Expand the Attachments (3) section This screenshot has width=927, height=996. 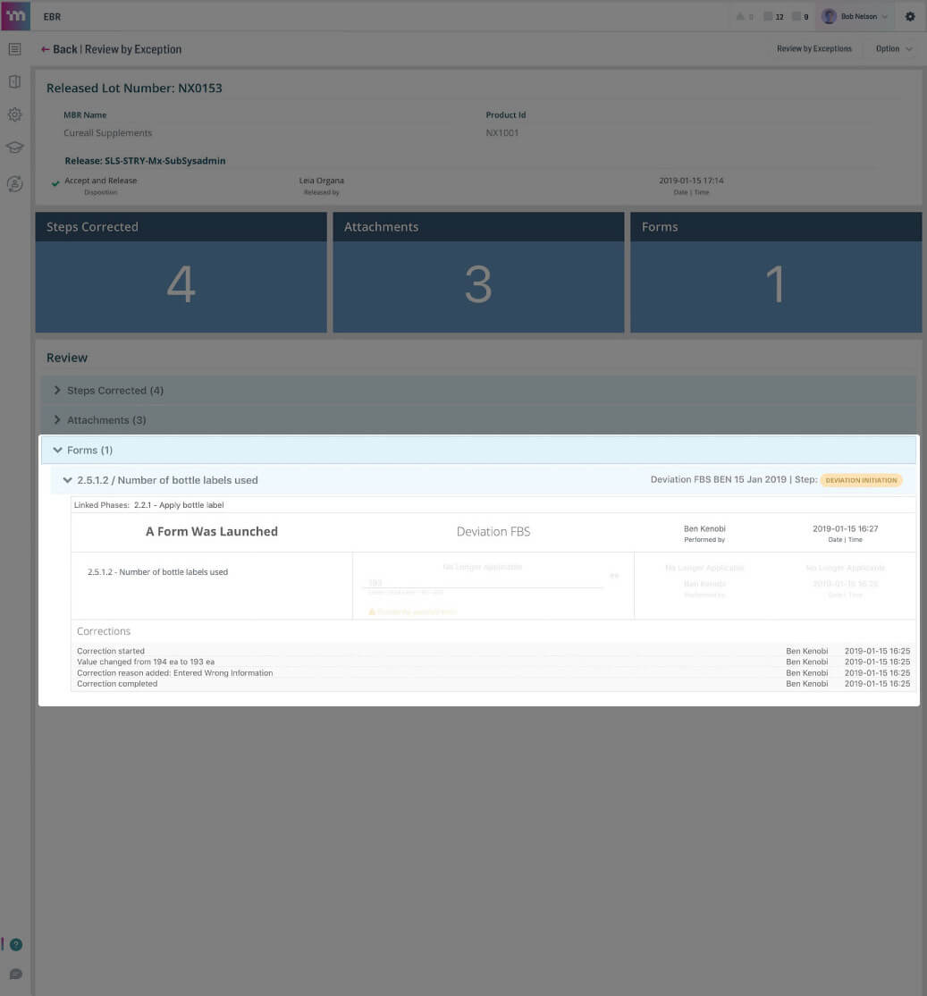pyautogui.click(x=479, y=420)
